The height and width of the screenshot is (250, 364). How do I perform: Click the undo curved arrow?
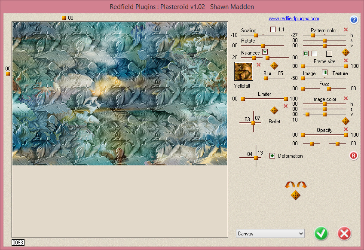click(290, 185)
